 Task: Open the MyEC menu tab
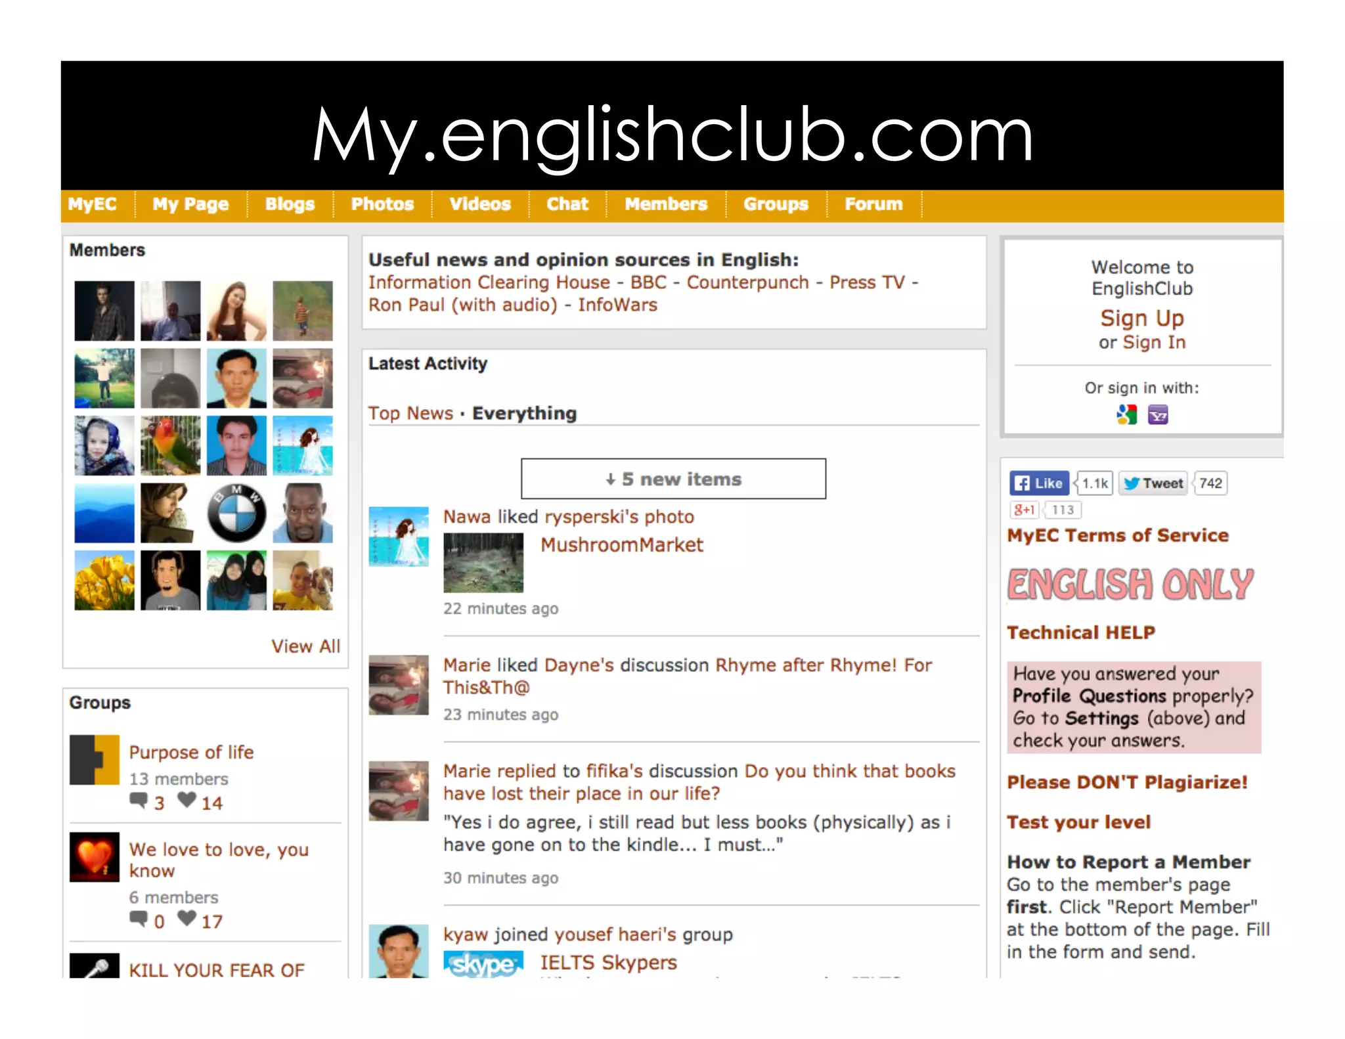pyautogui.click(x=92, y=204)
